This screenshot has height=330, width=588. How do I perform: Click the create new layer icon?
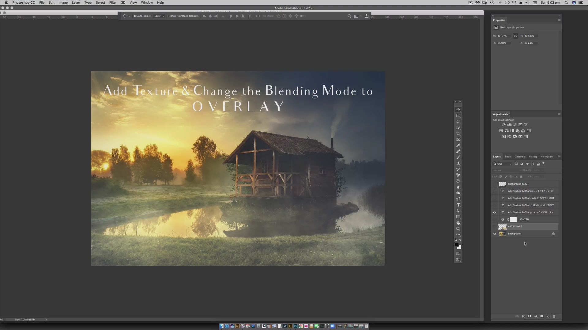(548, 316)
